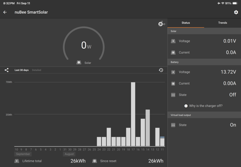Image resolution: width=241 pixels, height=167 pixels.
Task: Click the 0W solar power gauge
Action: point(84,44)
